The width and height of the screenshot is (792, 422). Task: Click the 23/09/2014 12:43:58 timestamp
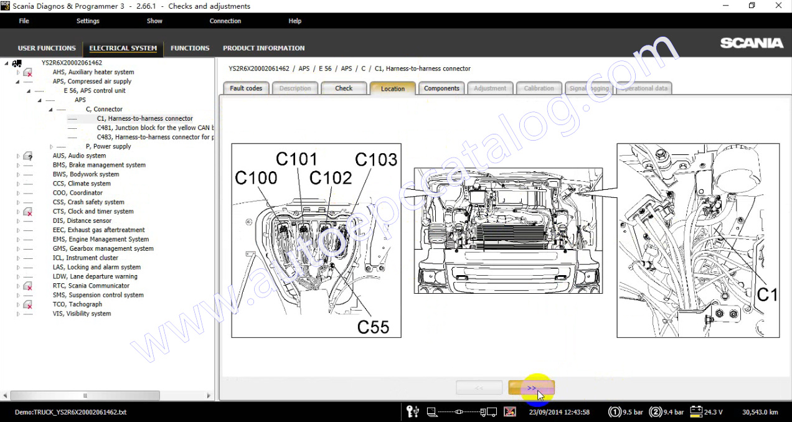pos(559,412)
